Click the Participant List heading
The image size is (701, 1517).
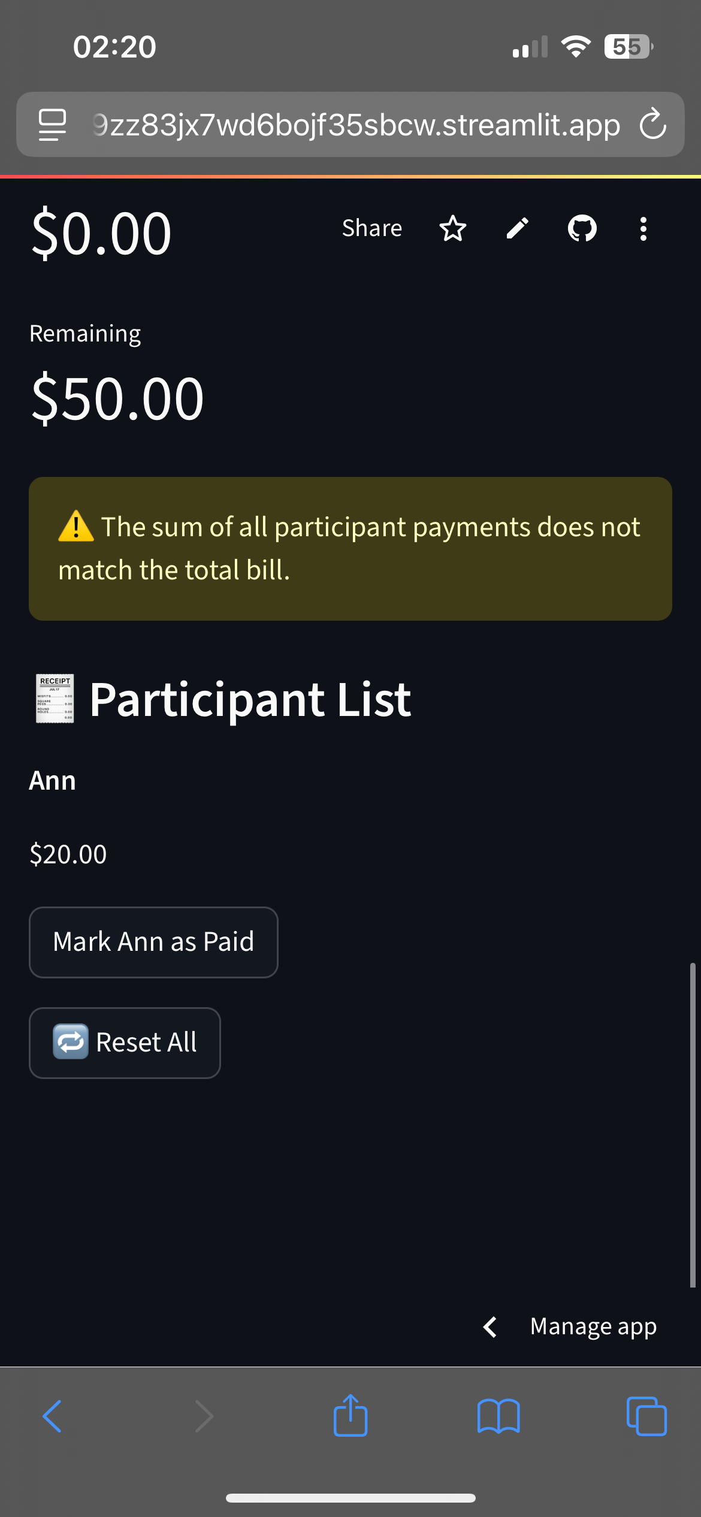point(250,700)
